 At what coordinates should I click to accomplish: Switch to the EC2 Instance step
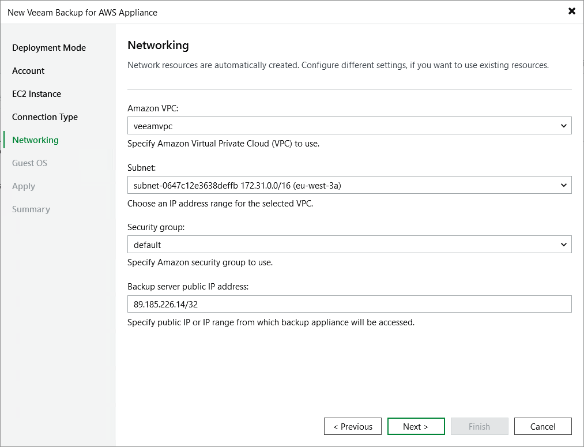click(37, 93)
